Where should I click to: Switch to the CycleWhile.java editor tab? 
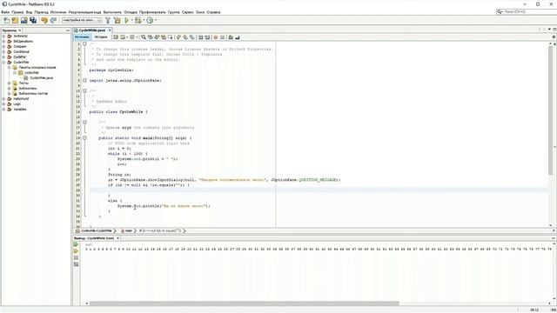coord(91,30)
